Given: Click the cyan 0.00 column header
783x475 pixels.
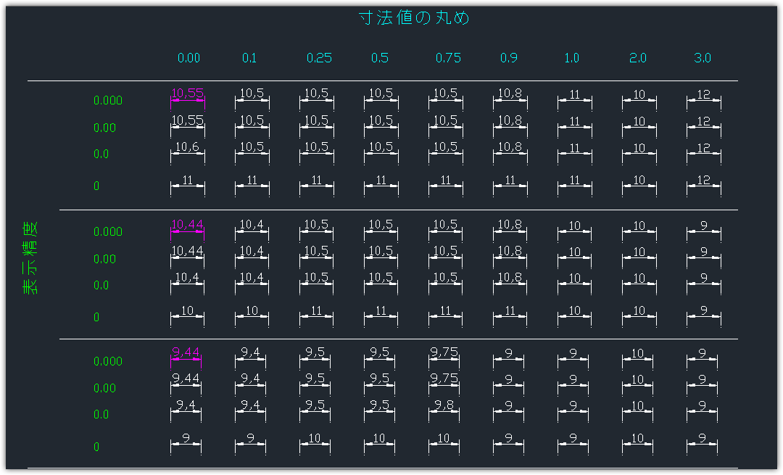Looking at the screenshot, I should 188,58.
